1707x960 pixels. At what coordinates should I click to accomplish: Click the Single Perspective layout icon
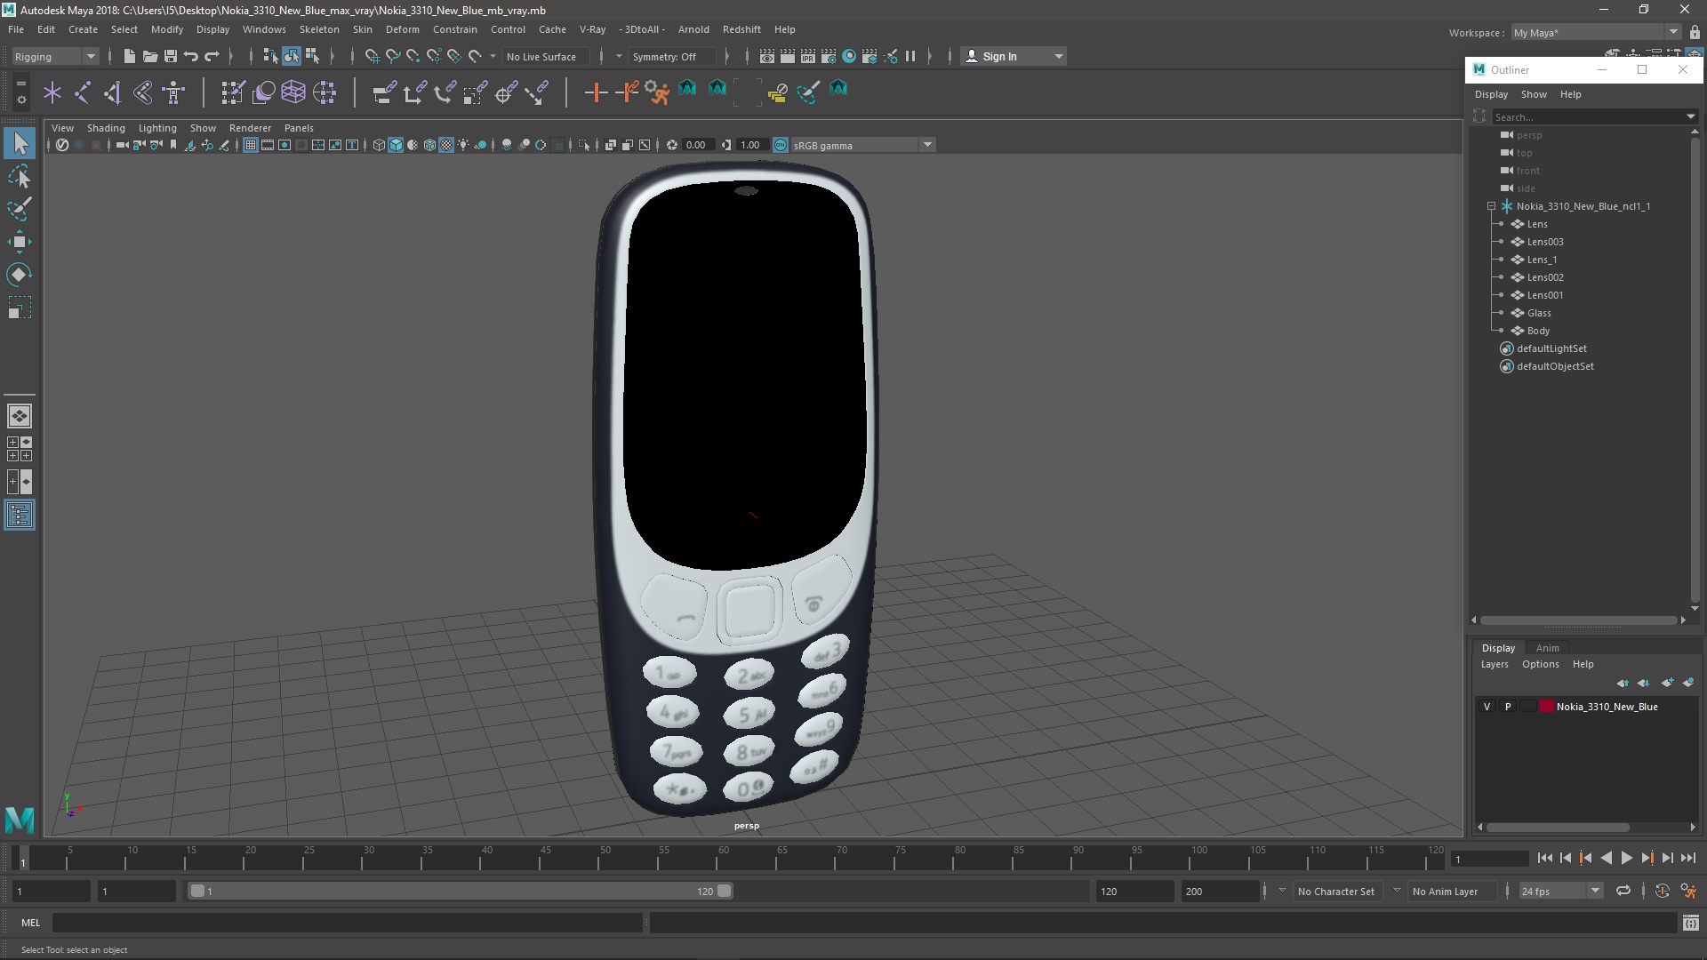(x=20, y=416)
